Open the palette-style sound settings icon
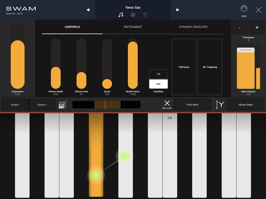 133,15
